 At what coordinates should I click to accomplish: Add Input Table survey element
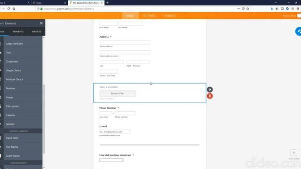click(x=21, y=138)
